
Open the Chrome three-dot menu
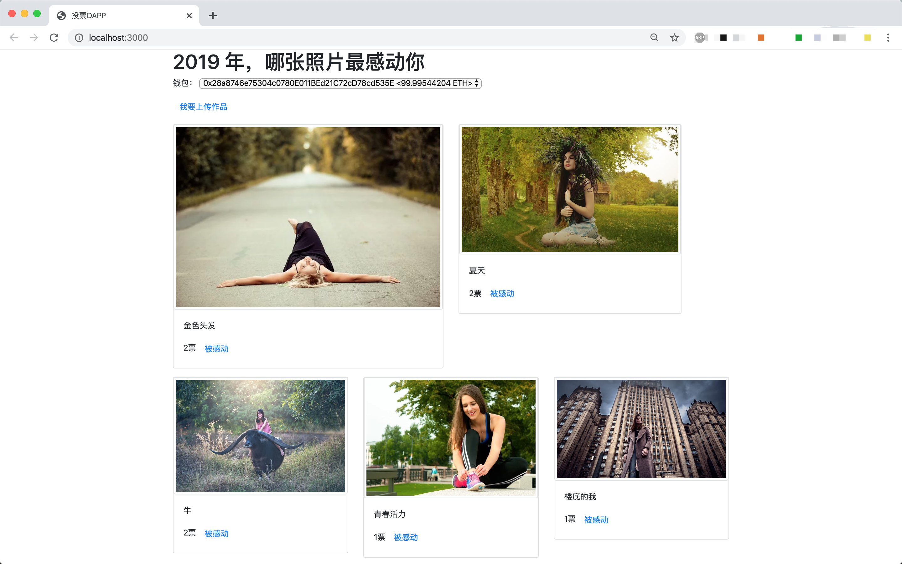[x=888, y=38]
